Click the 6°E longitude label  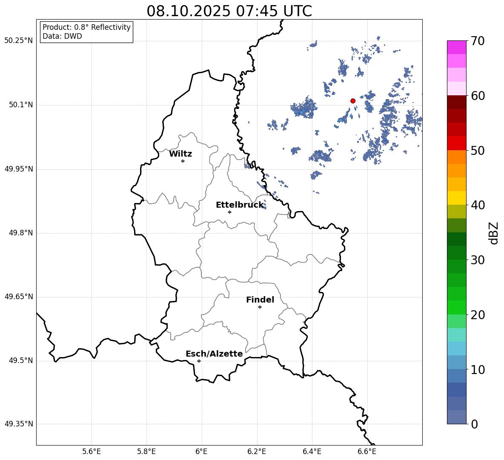coord(201,452)
